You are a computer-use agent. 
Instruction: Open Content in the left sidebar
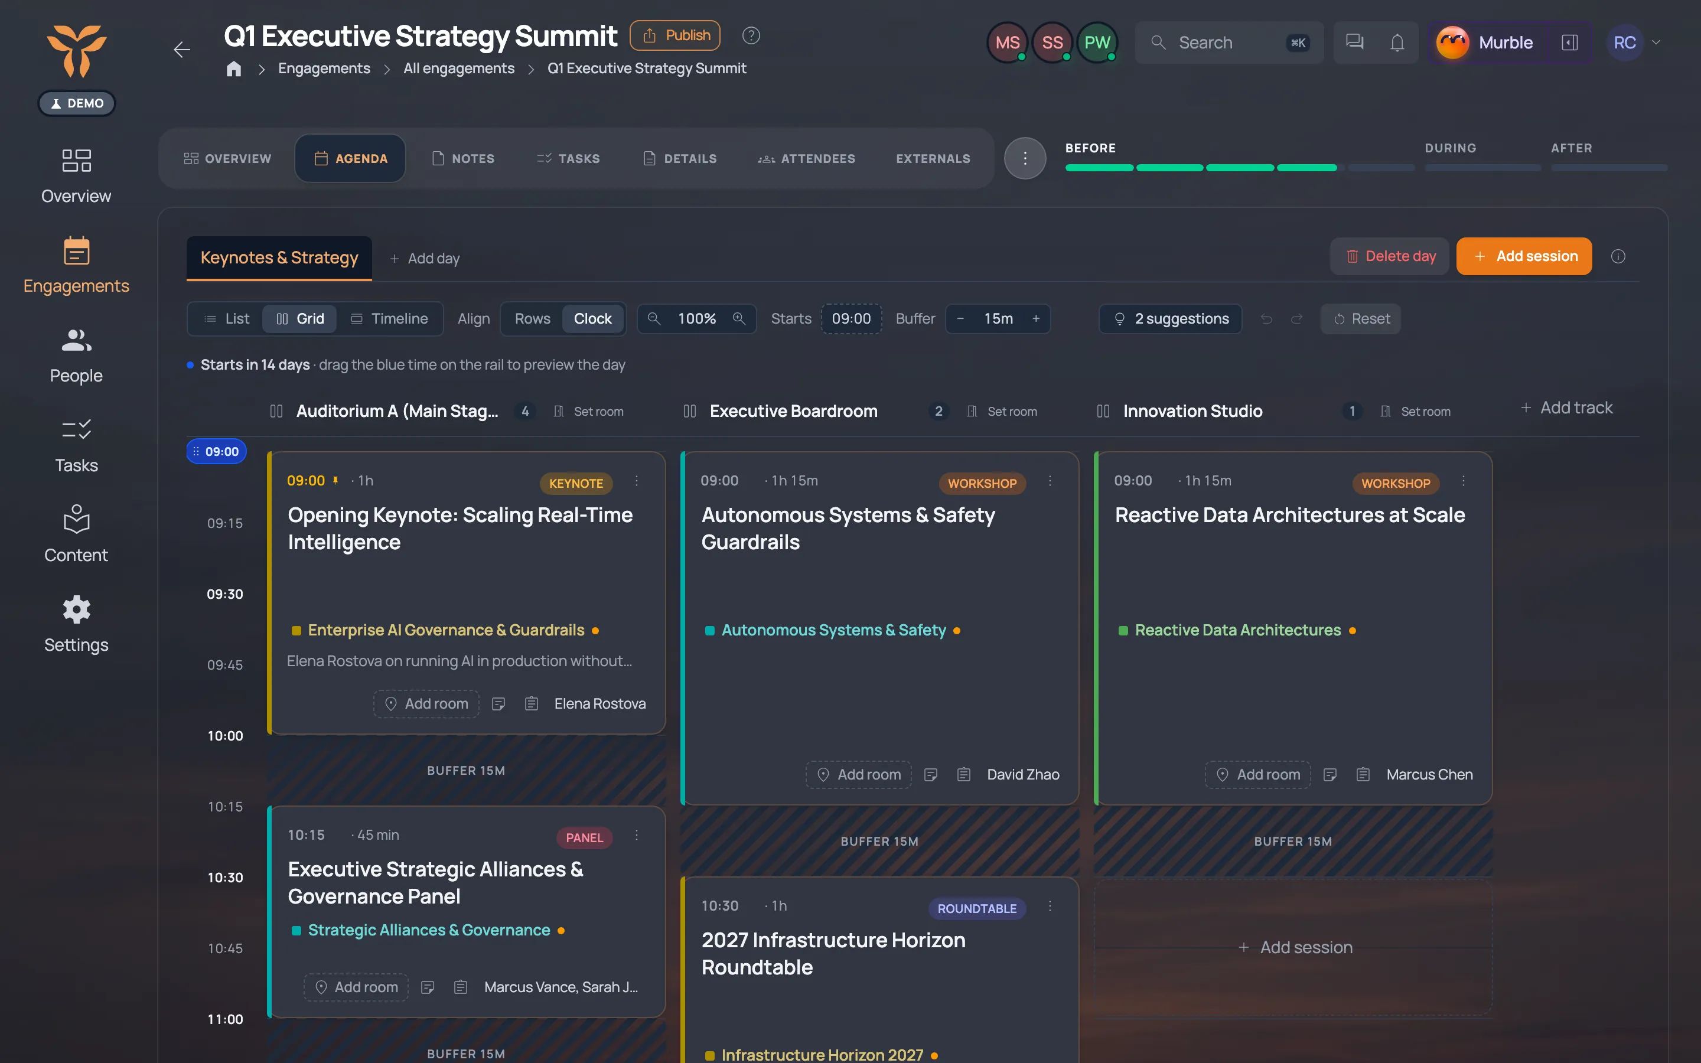(76, 534)
